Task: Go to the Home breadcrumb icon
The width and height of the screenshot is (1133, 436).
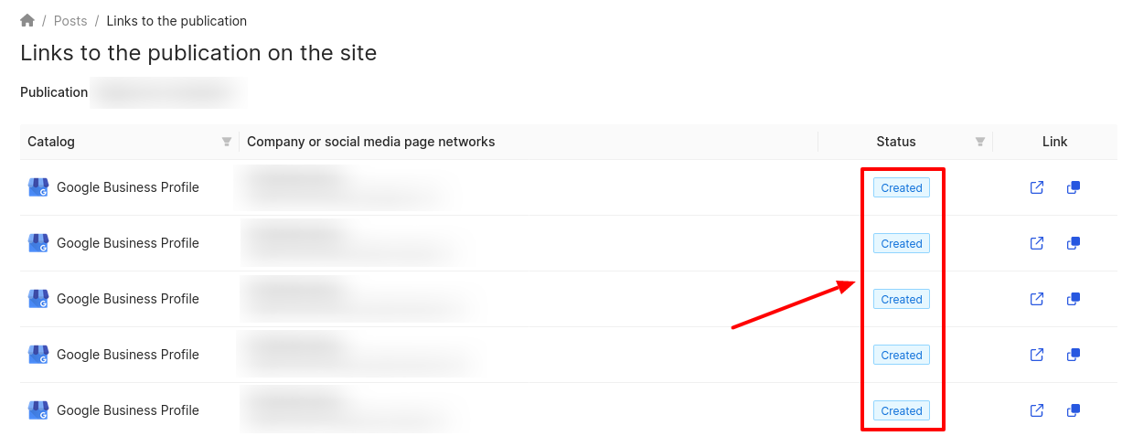Action: pos(27,20)
